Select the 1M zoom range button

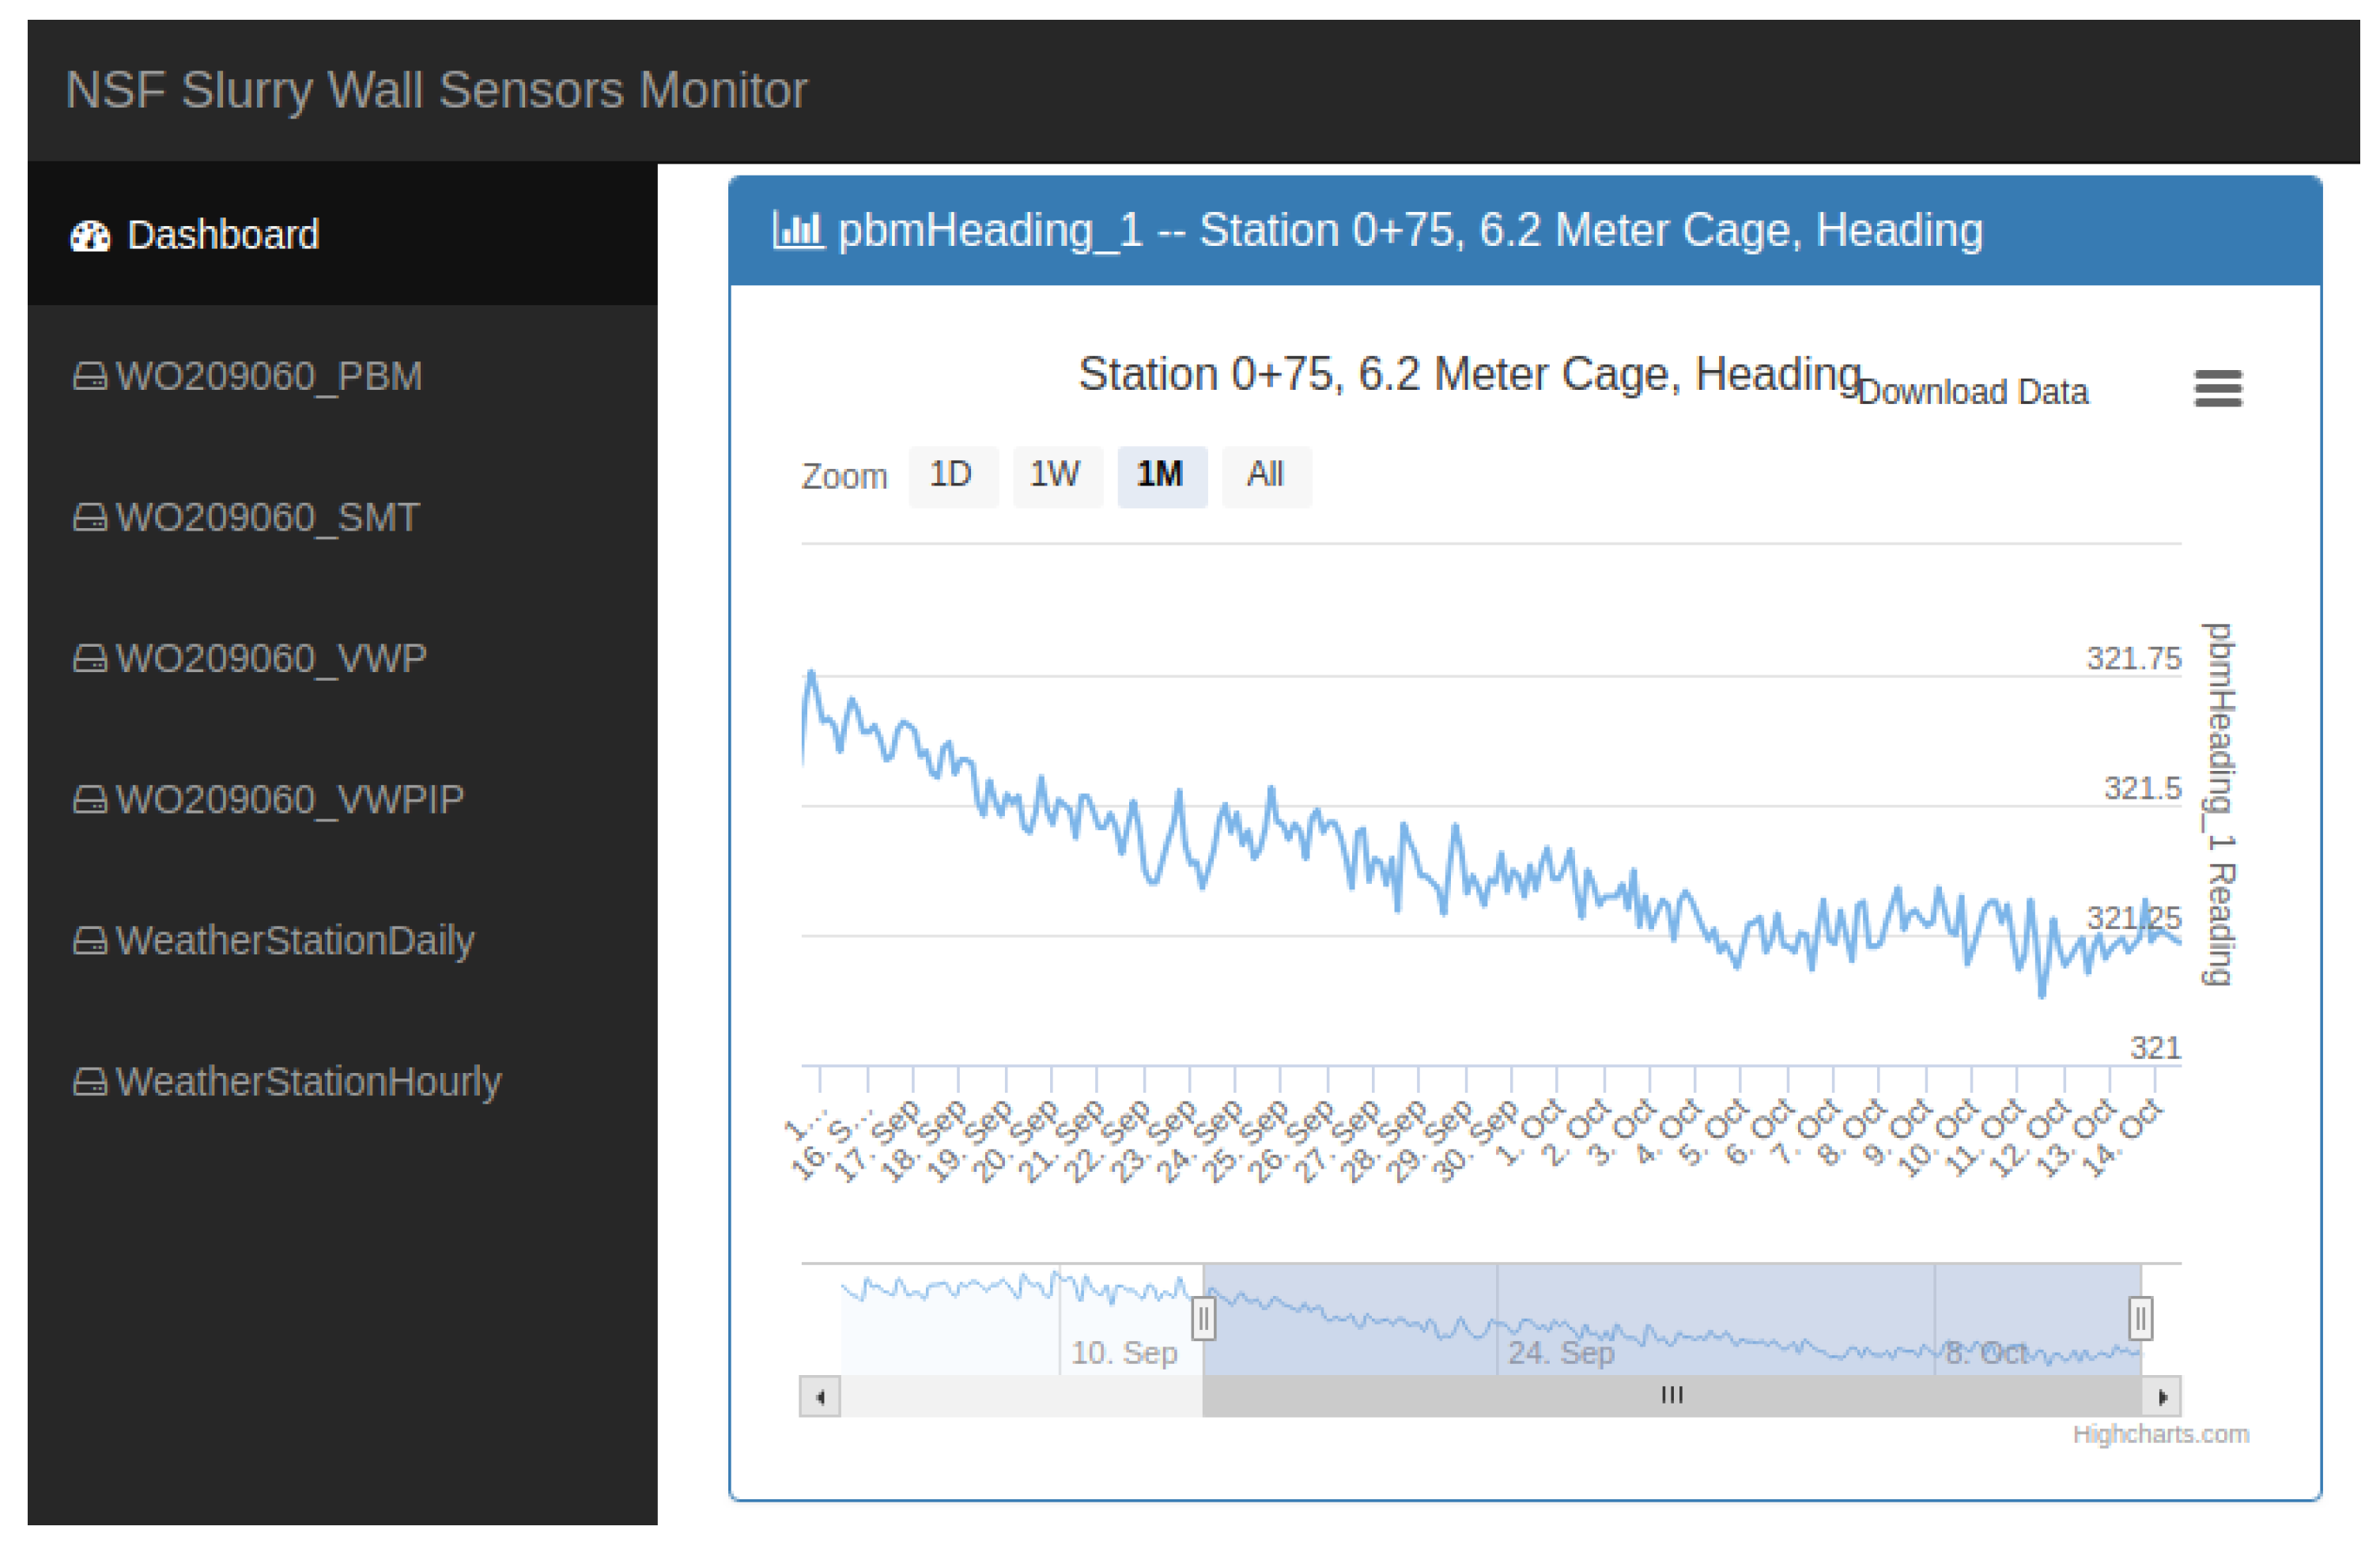[1160, 475]
